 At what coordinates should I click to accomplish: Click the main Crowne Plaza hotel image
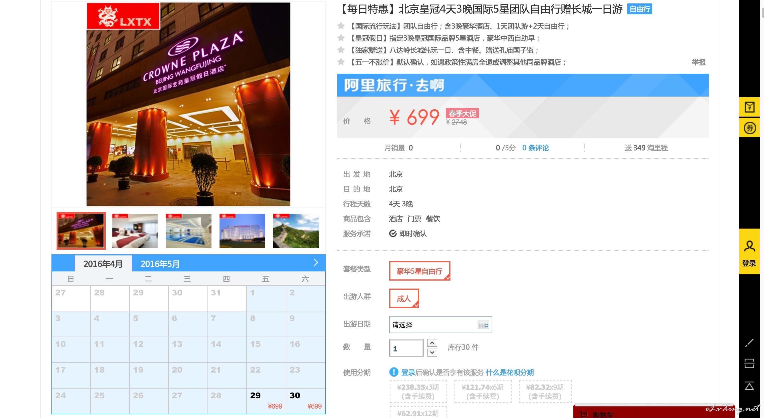coord(188,104)
